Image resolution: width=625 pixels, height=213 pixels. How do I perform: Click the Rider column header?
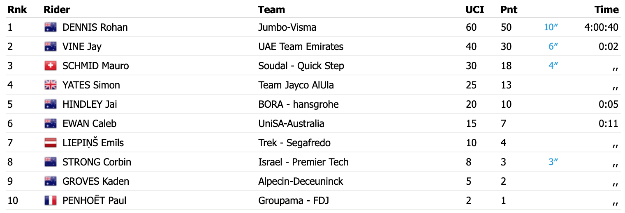[x=57, y=9]
